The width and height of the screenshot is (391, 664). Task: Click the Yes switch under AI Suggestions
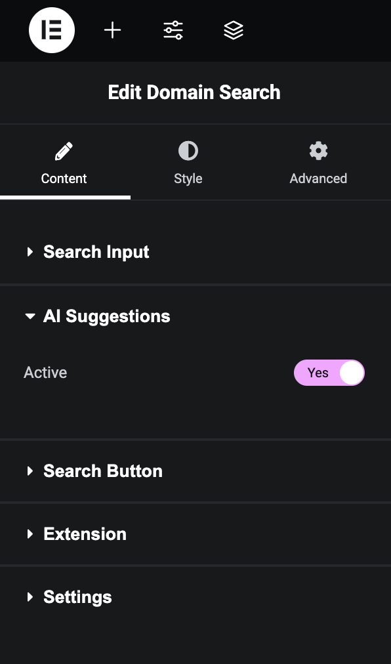(x=329, y=372)
